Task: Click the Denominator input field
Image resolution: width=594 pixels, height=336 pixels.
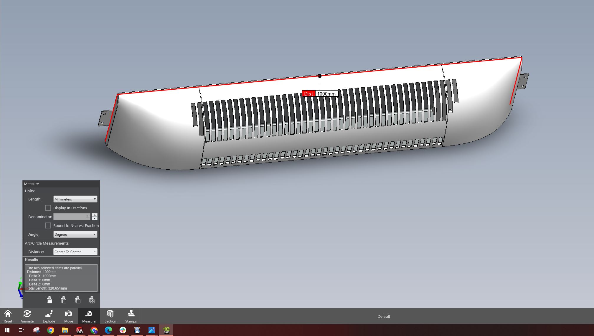Action: click(72, 217)
